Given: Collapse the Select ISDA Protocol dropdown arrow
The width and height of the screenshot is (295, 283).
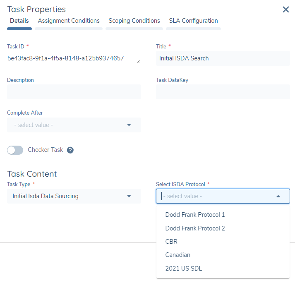Looking at the screenshot, I should [278, 196].
